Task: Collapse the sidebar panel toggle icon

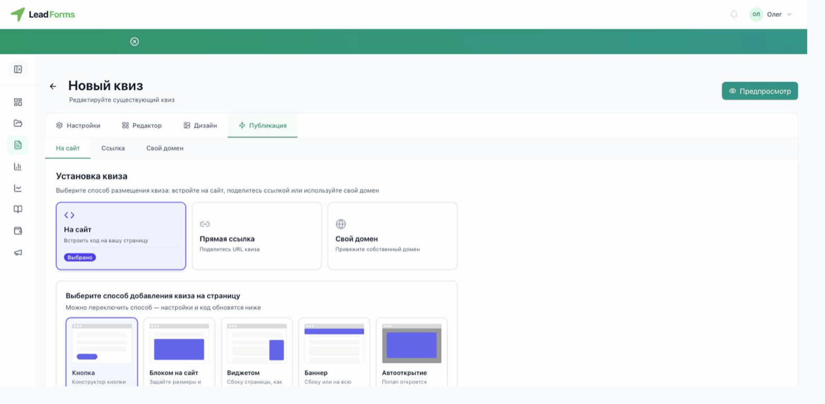Action: [18, 69]
